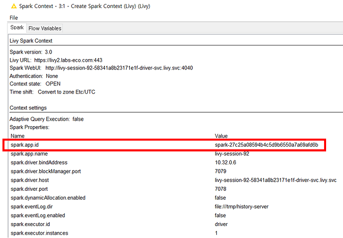Click the Spark WebUI address value
Screen dimensions: 343x238
point(119,68)
